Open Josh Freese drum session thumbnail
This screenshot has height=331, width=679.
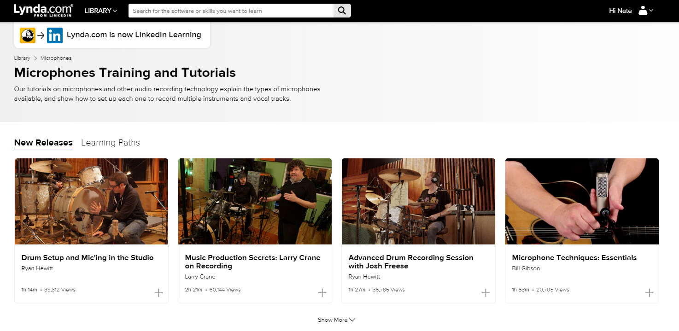pos(418,201)
